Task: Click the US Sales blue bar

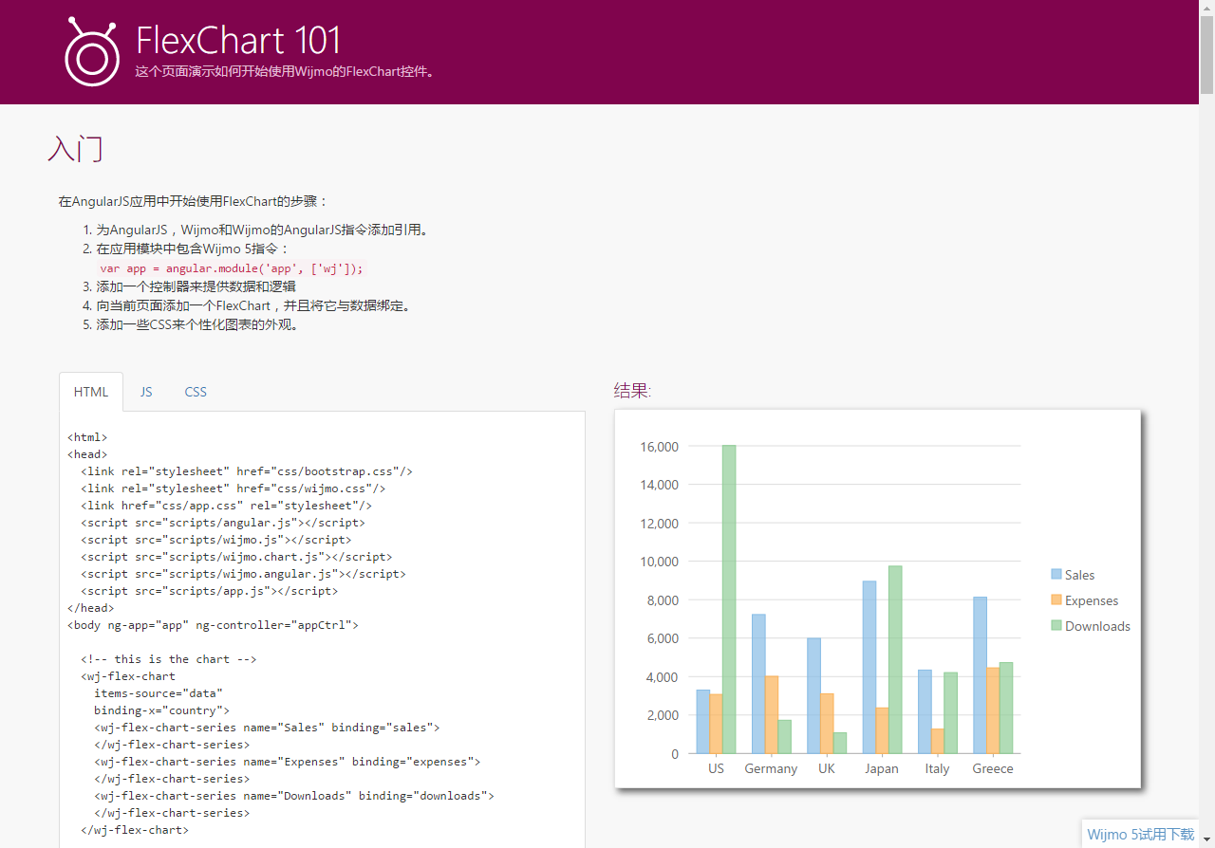Action: (x=703, y=722)
